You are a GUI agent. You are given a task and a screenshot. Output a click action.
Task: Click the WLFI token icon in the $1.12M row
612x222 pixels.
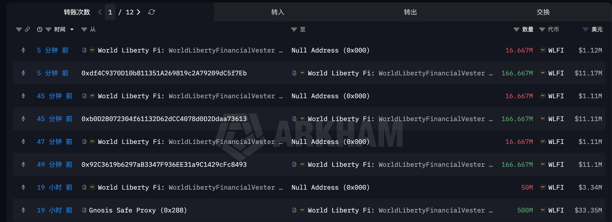click(x=543, y=50)
